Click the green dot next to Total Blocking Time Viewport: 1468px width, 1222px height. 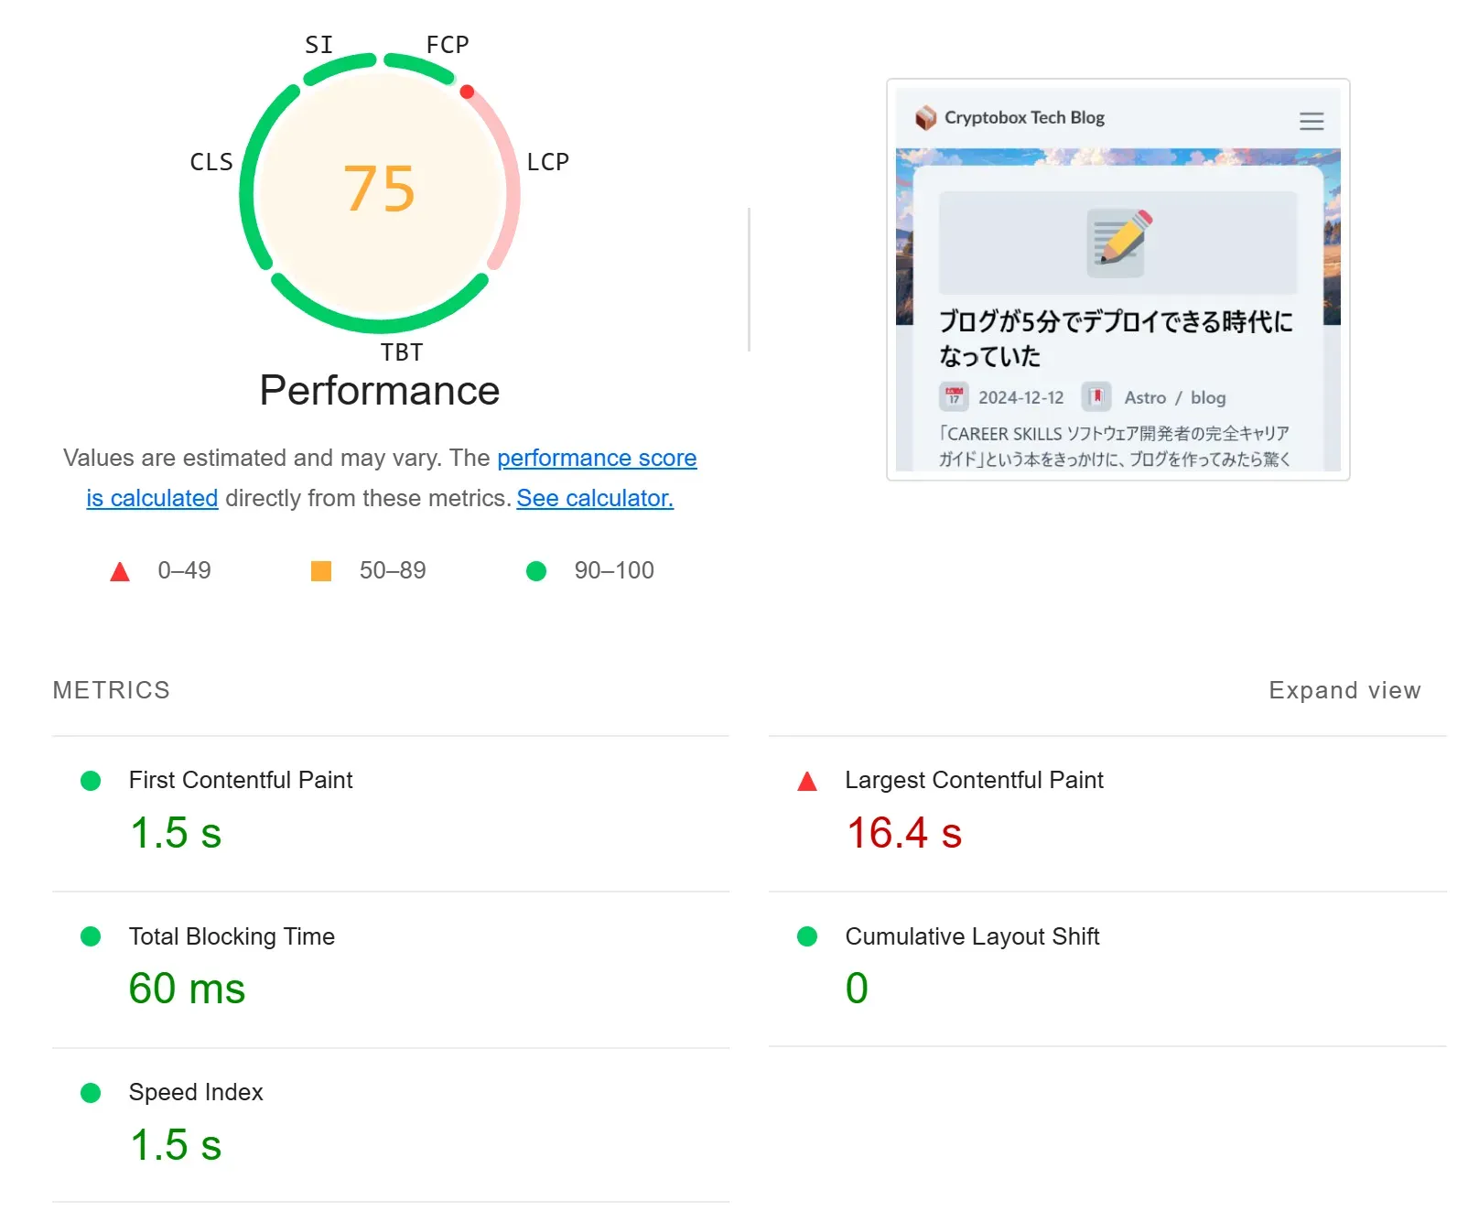[x=91, y=936]
